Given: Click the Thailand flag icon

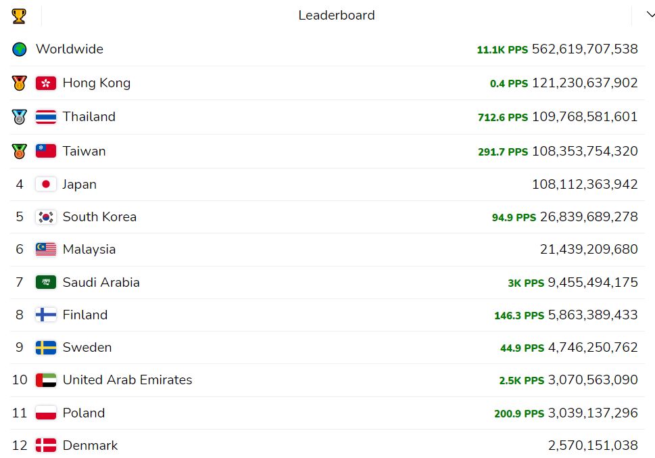Looking at the screenshot, I should [46, 117].
